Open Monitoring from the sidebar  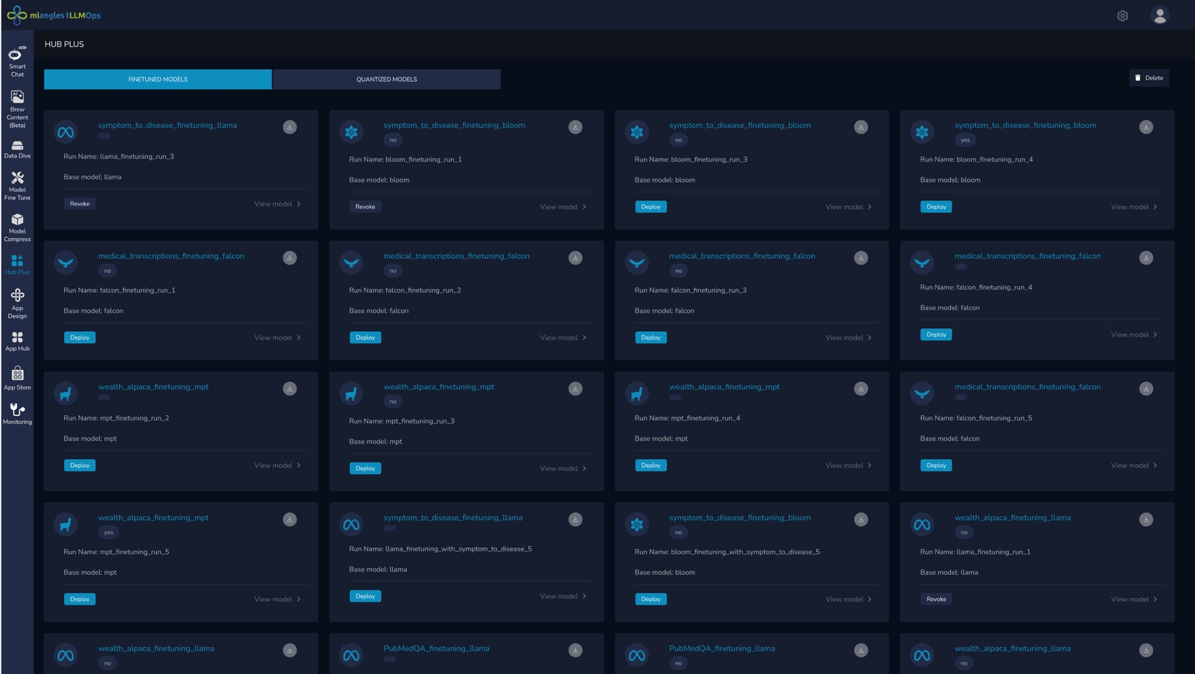click(x=17, y=414)
